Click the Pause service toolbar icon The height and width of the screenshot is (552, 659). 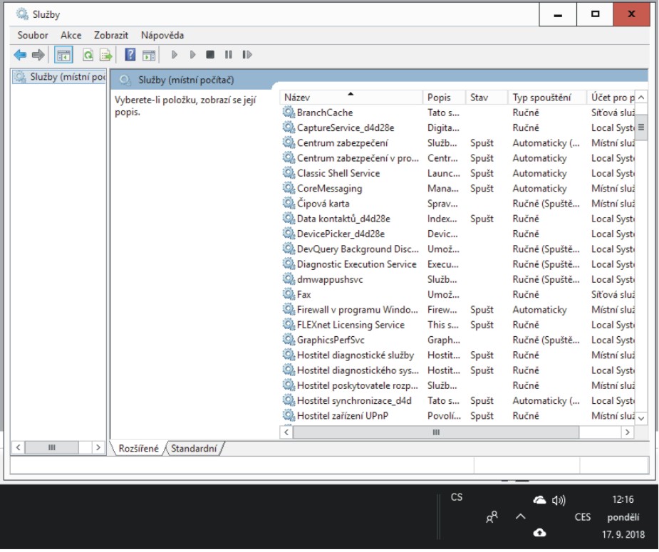[229, 55]
